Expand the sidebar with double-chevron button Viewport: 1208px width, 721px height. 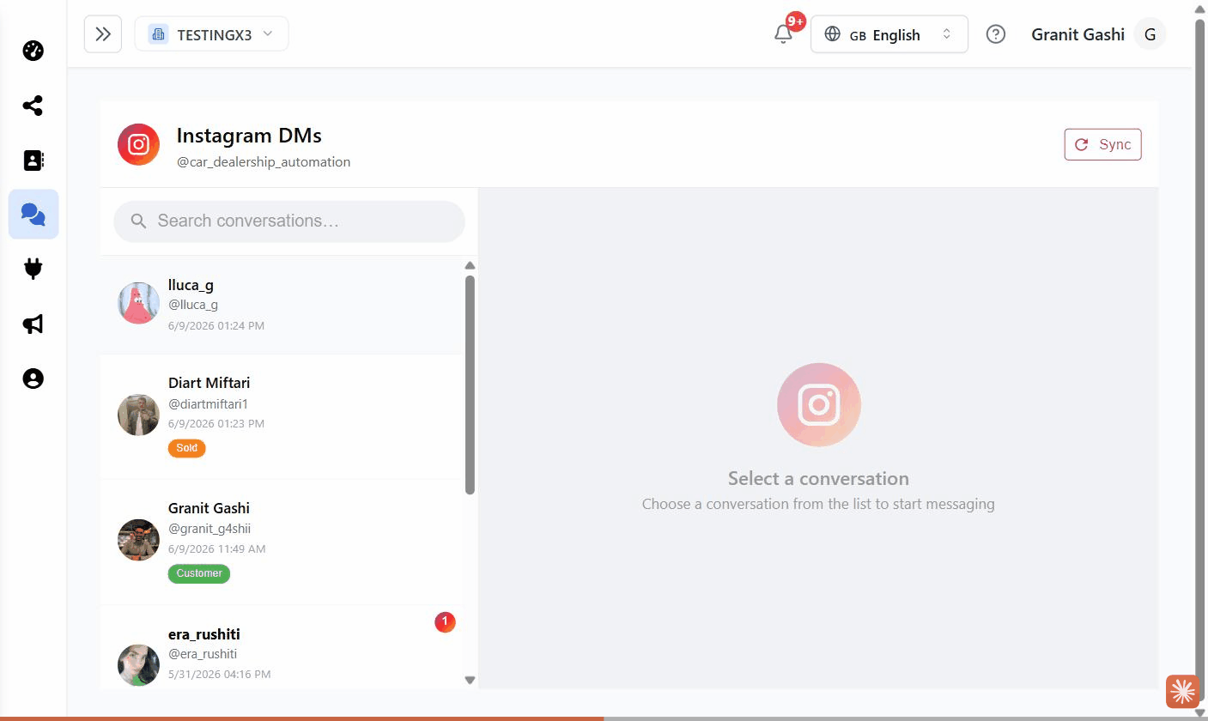[x=103, y=34]
